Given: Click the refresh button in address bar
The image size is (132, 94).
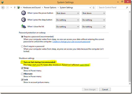Looking at the screenshot, I should [x=94, y=8].
